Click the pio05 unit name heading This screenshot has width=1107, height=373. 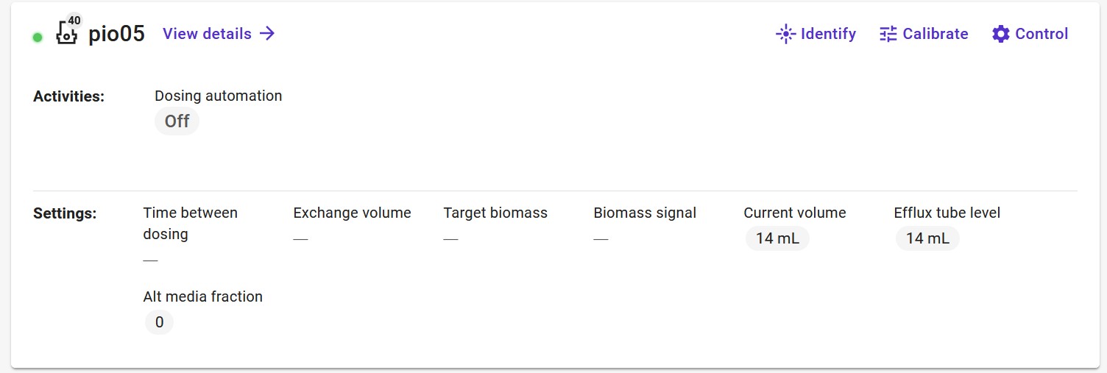(x=116, y=34)
